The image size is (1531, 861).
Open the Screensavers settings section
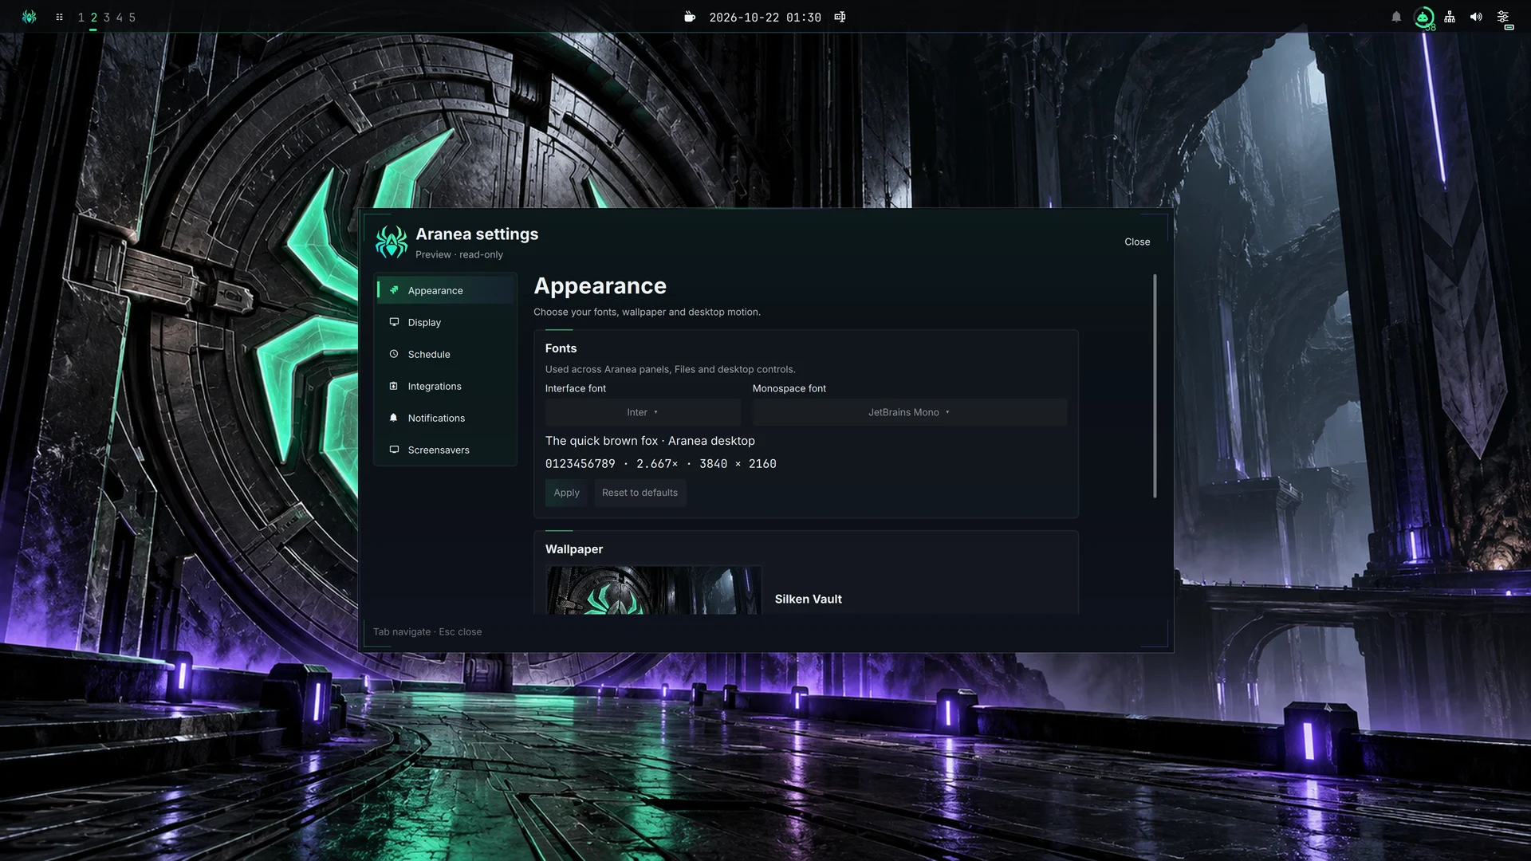tap(446, 450)
